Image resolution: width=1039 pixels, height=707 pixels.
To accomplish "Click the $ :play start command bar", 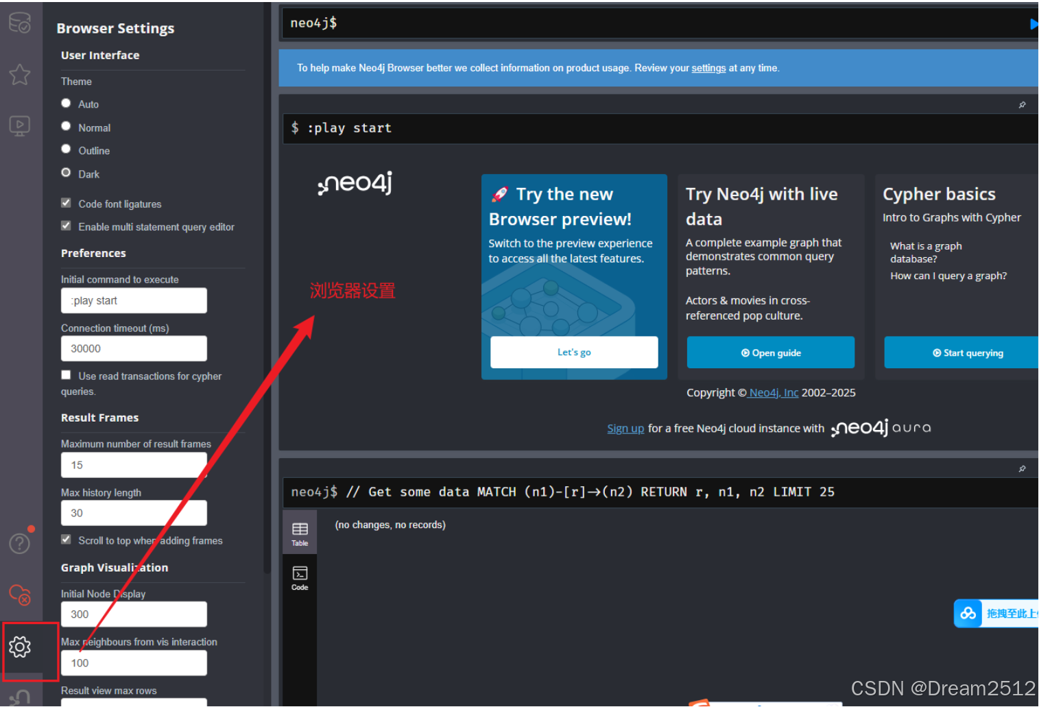I will click(x=660, y=128).
